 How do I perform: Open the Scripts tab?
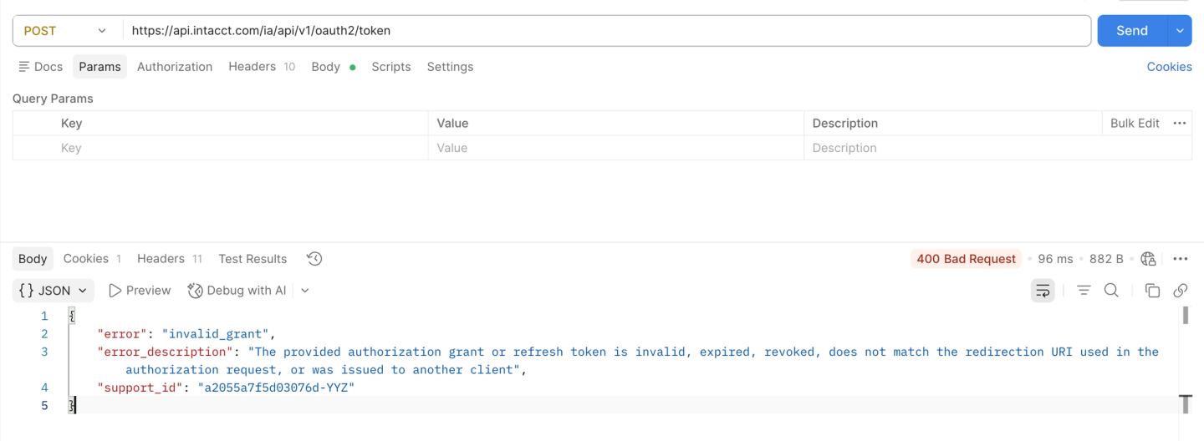click(x=391, y=67)
